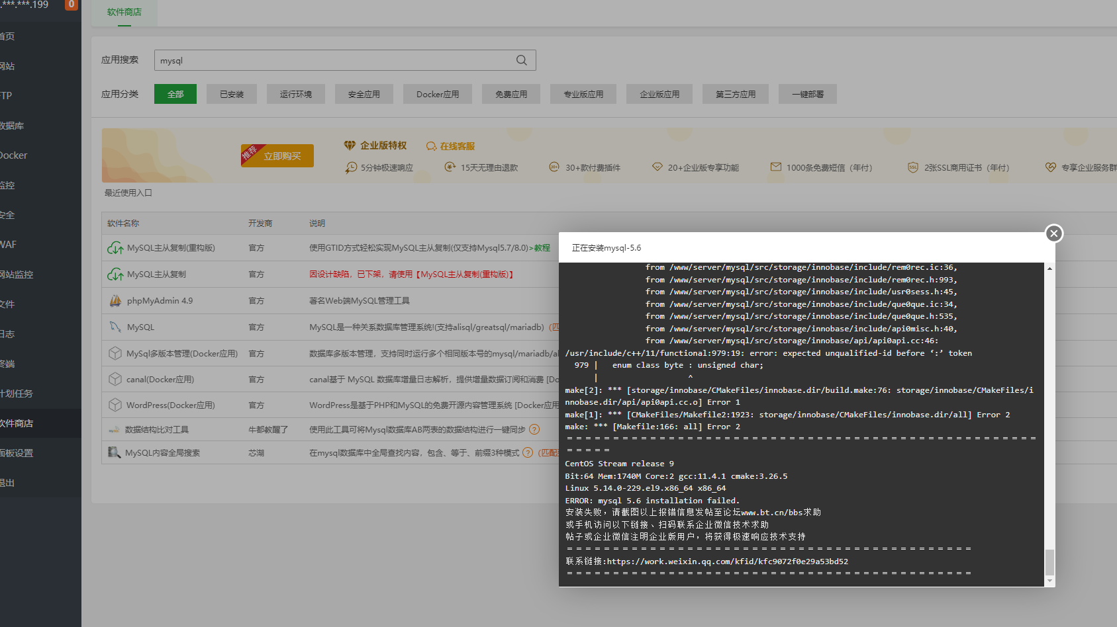Click the phpMyAdmin 4.9 row name
Image resolution: width=1117 pixels, height=627 pixels.
[160, 301]
